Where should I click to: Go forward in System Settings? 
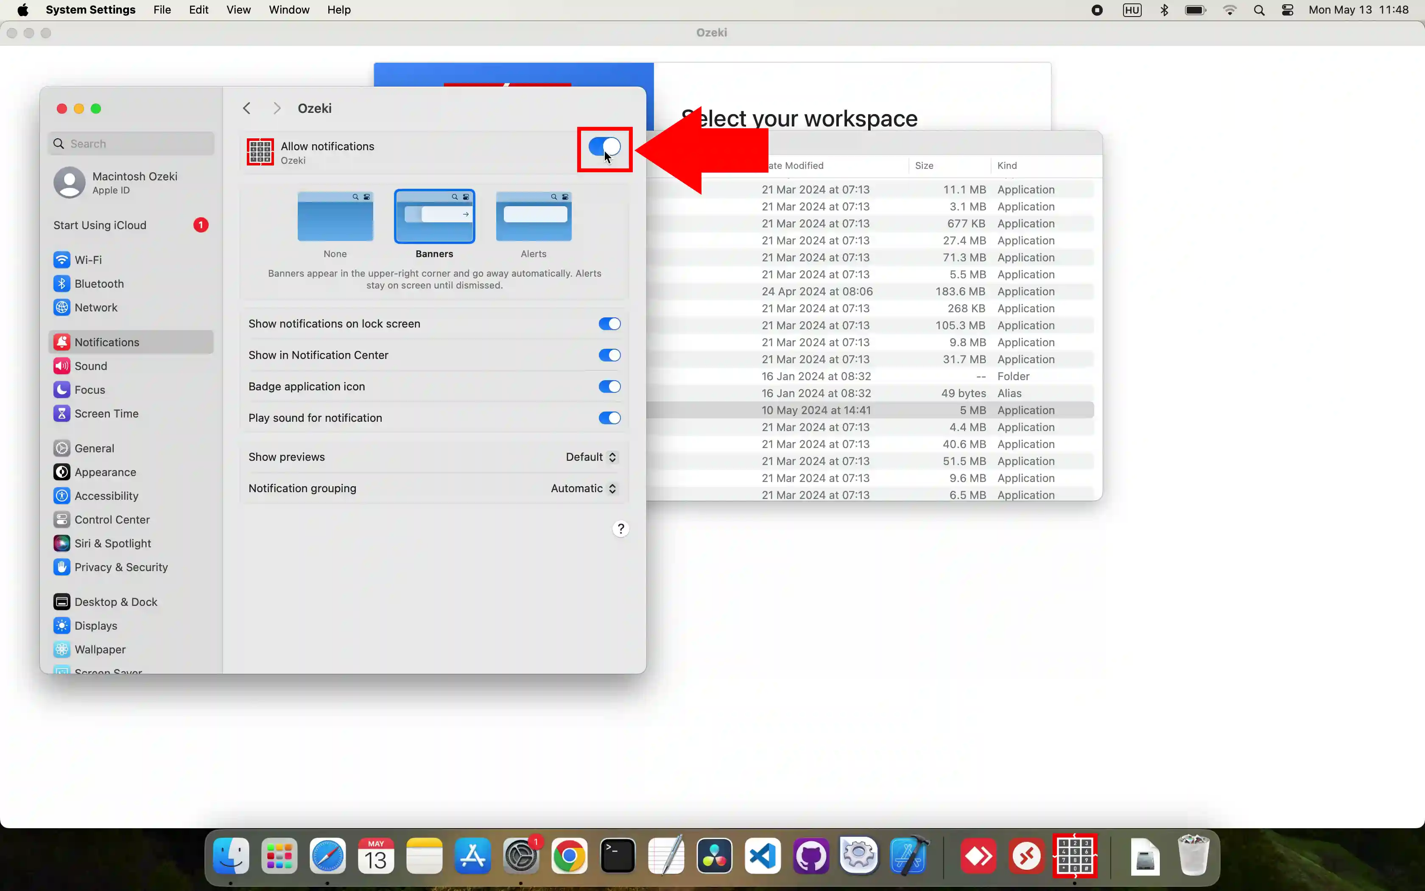277,109
